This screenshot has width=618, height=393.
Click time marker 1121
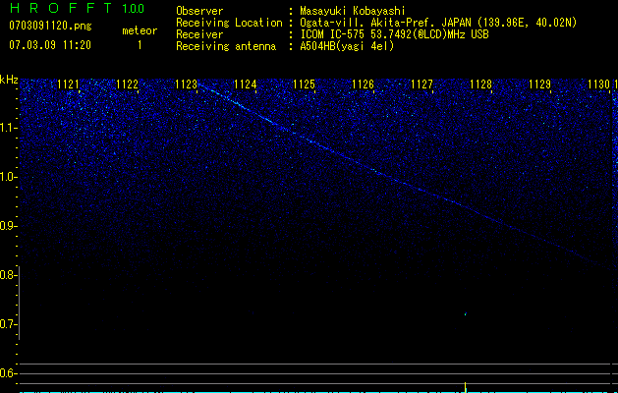[68, 84]
